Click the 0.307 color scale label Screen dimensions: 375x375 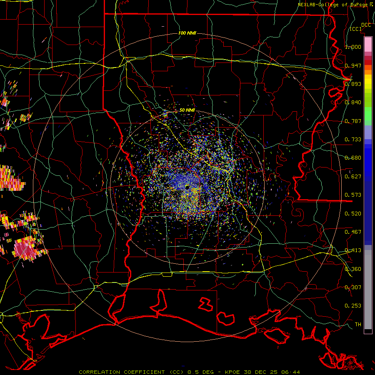[353, 287]
